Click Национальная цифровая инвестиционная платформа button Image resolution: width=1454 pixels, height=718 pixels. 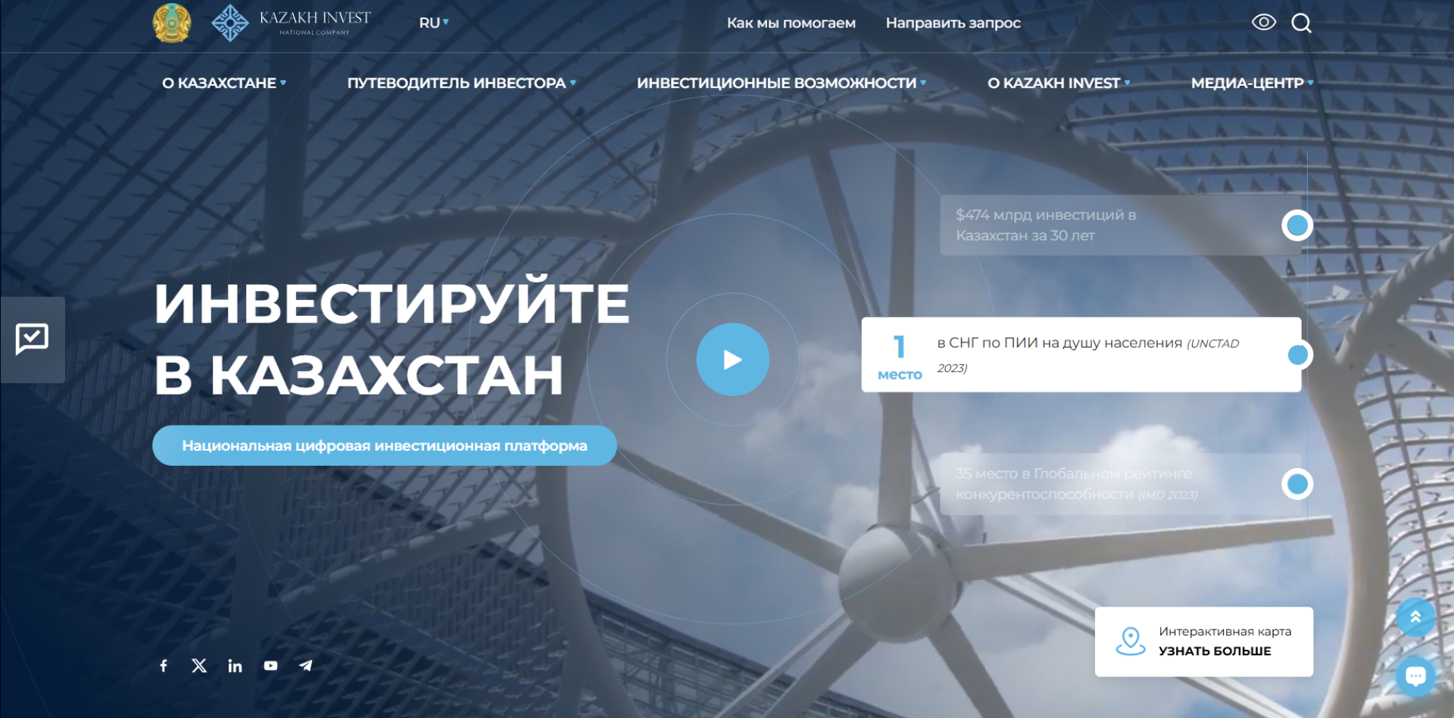(385, 445)
